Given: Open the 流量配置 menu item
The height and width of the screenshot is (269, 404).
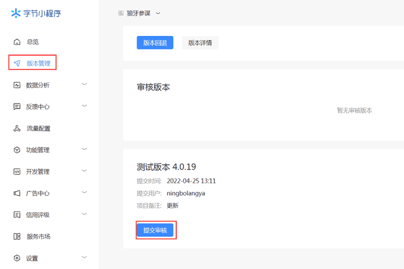Looking at the screenshot, I should click(x=38, y=128).
